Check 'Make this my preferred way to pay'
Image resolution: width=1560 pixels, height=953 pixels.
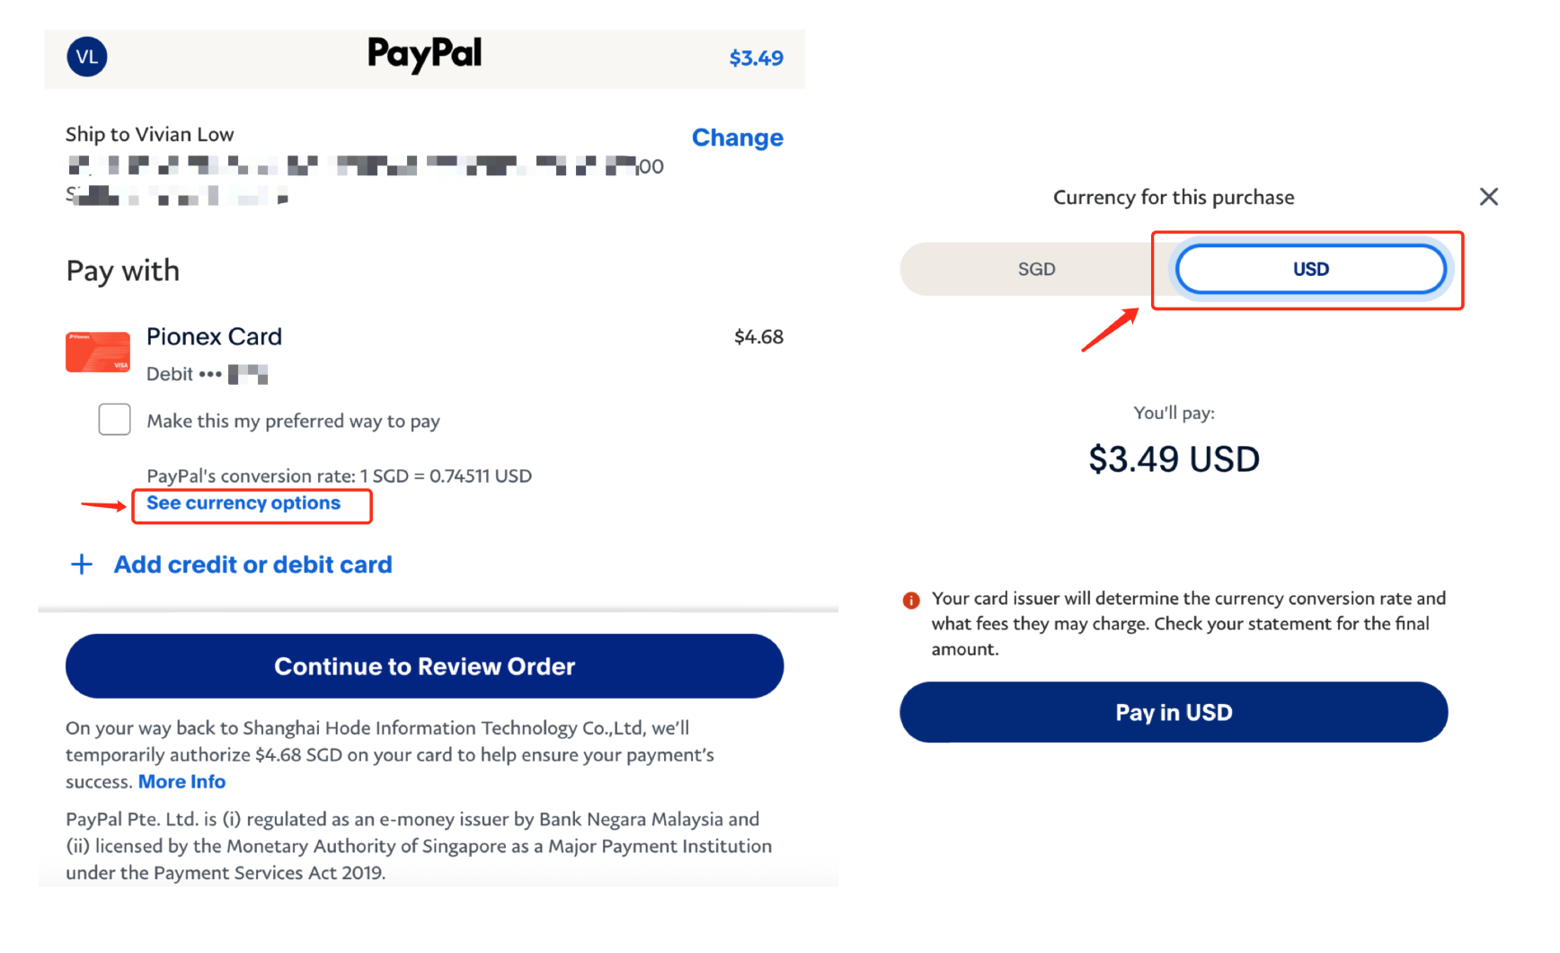(x=114, y=419)
